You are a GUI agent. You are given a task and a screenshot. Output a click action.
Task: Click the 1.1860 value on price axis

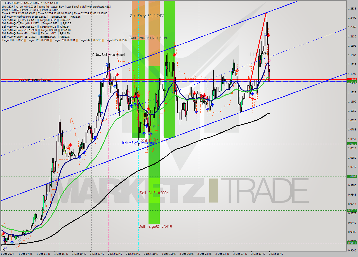[x=352, y=55]
